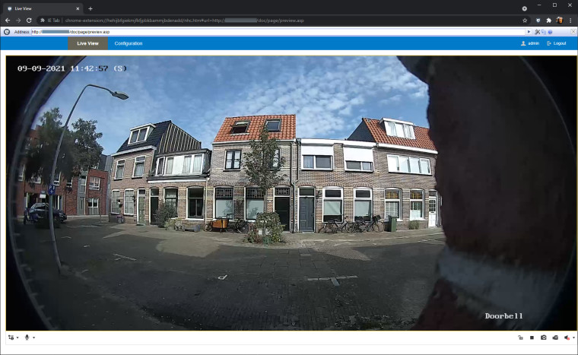Click the IE Tab logo icon beside Address
The height and width of the screenshot is (355, 578).
coord(7,32)
